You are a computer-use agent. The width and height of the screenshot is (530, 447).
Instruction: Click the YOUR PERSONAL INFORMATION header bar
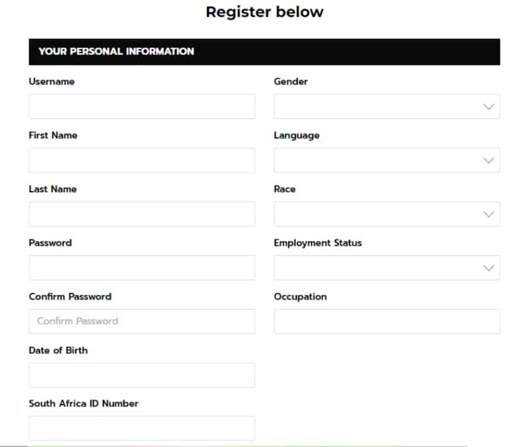coord(265,51)
